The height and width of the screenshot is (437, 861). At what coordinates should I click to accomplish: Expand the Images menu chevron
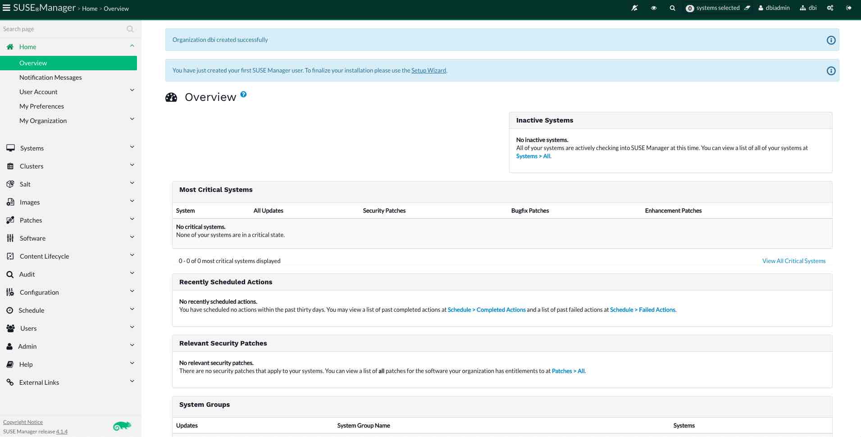132,201
